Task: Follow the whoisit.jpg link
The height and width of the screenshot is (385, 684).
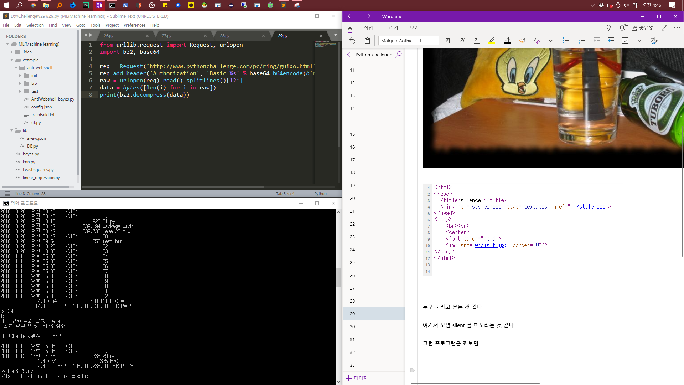Action: point(491,245)
